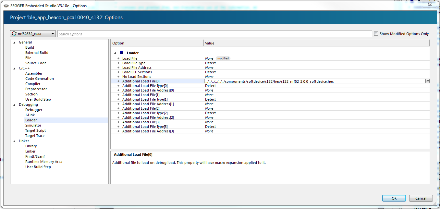Image resolution: width=440 pixels, height=209 pixels.
Task: Select Build under General
Action: tap(30, 47)
